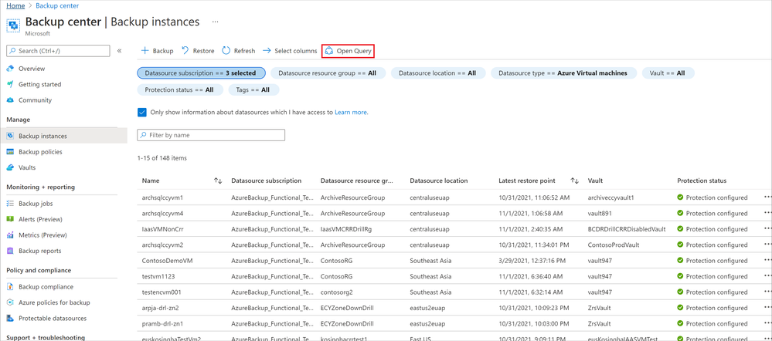The image size is (772, 341).
Task: Open Datasource subscription filter
Action: click(201, 73)
